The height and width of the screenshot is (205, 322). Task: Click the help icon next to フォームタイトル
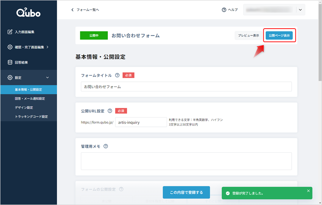117,75
